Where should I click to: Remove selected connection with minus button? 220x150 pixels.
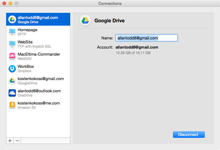point(17,141)
